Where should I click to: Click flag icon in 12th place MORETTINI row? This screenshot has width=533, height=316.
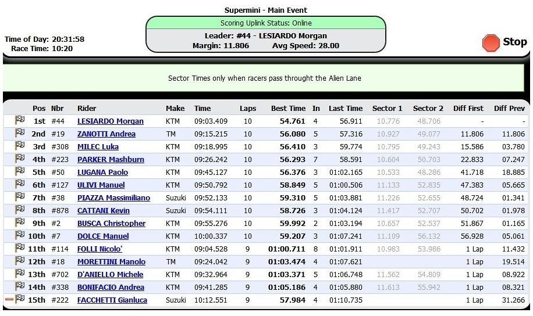(x=20, y=261)
